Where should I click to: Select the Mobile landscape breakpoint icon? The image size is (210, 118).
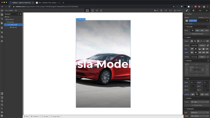pyautogui.click(x=97, y=10)
